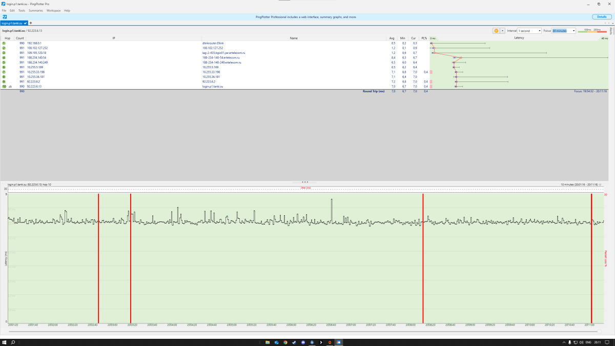Image resolution: width=615 pixels, height=346 pixels.
Task: Click the PingPlotter logo in the blue banner
Action: coord(5,17)
